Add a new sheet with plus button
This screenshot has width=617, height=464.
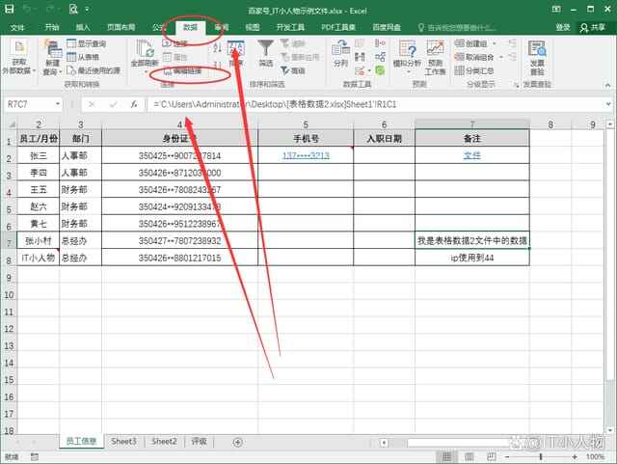(238, 443)
